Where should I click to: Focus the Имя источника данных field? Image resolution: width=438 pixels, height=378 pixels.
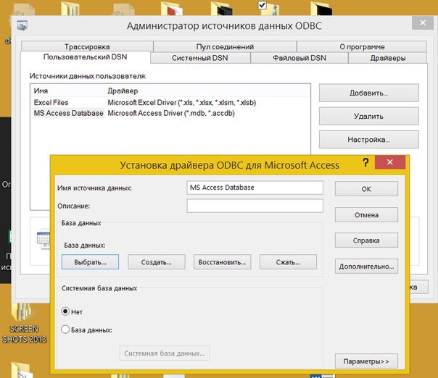pos(255,188)
